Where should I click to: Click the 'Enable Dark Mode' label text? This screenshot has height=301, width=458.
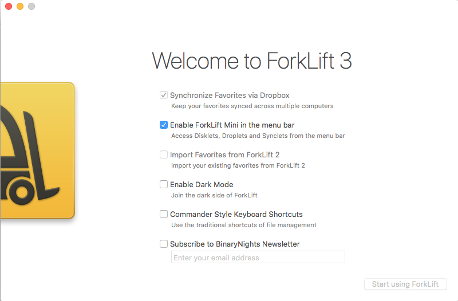202,184
